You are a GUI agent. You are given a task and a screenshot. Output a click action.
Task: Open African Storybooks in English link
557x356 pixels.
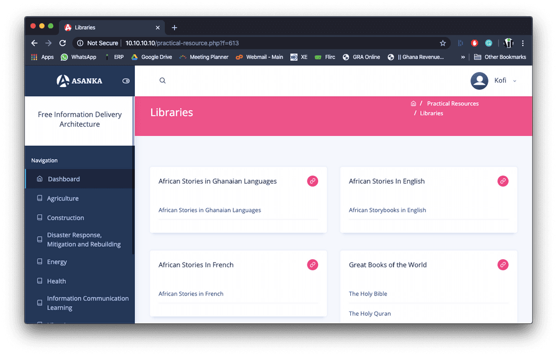click(387, 210)
